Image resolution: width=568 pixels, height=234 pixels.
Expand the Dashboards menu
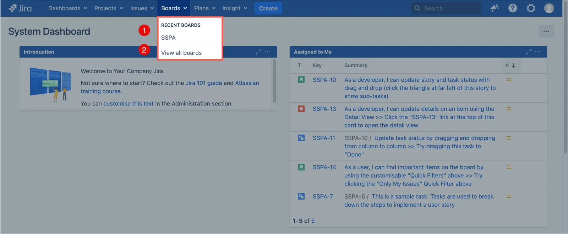pos(67,8)
